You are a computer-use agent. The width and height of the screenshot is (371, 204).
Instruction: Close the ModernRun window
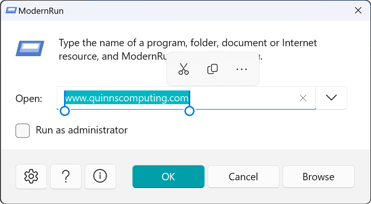[358, 10]
